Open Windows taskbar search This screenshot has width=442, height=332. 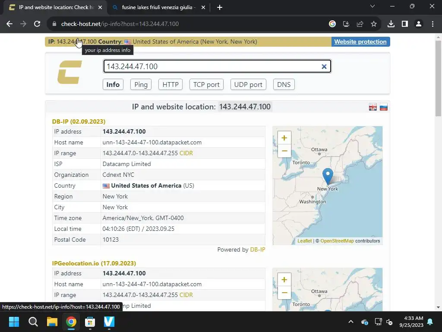pos(33,322)
